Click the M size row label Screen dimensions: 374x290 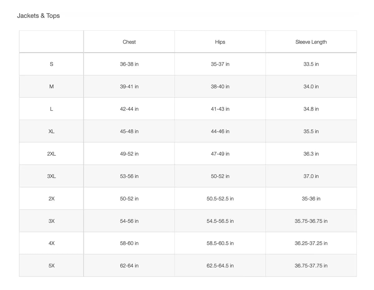coord(51,86)
